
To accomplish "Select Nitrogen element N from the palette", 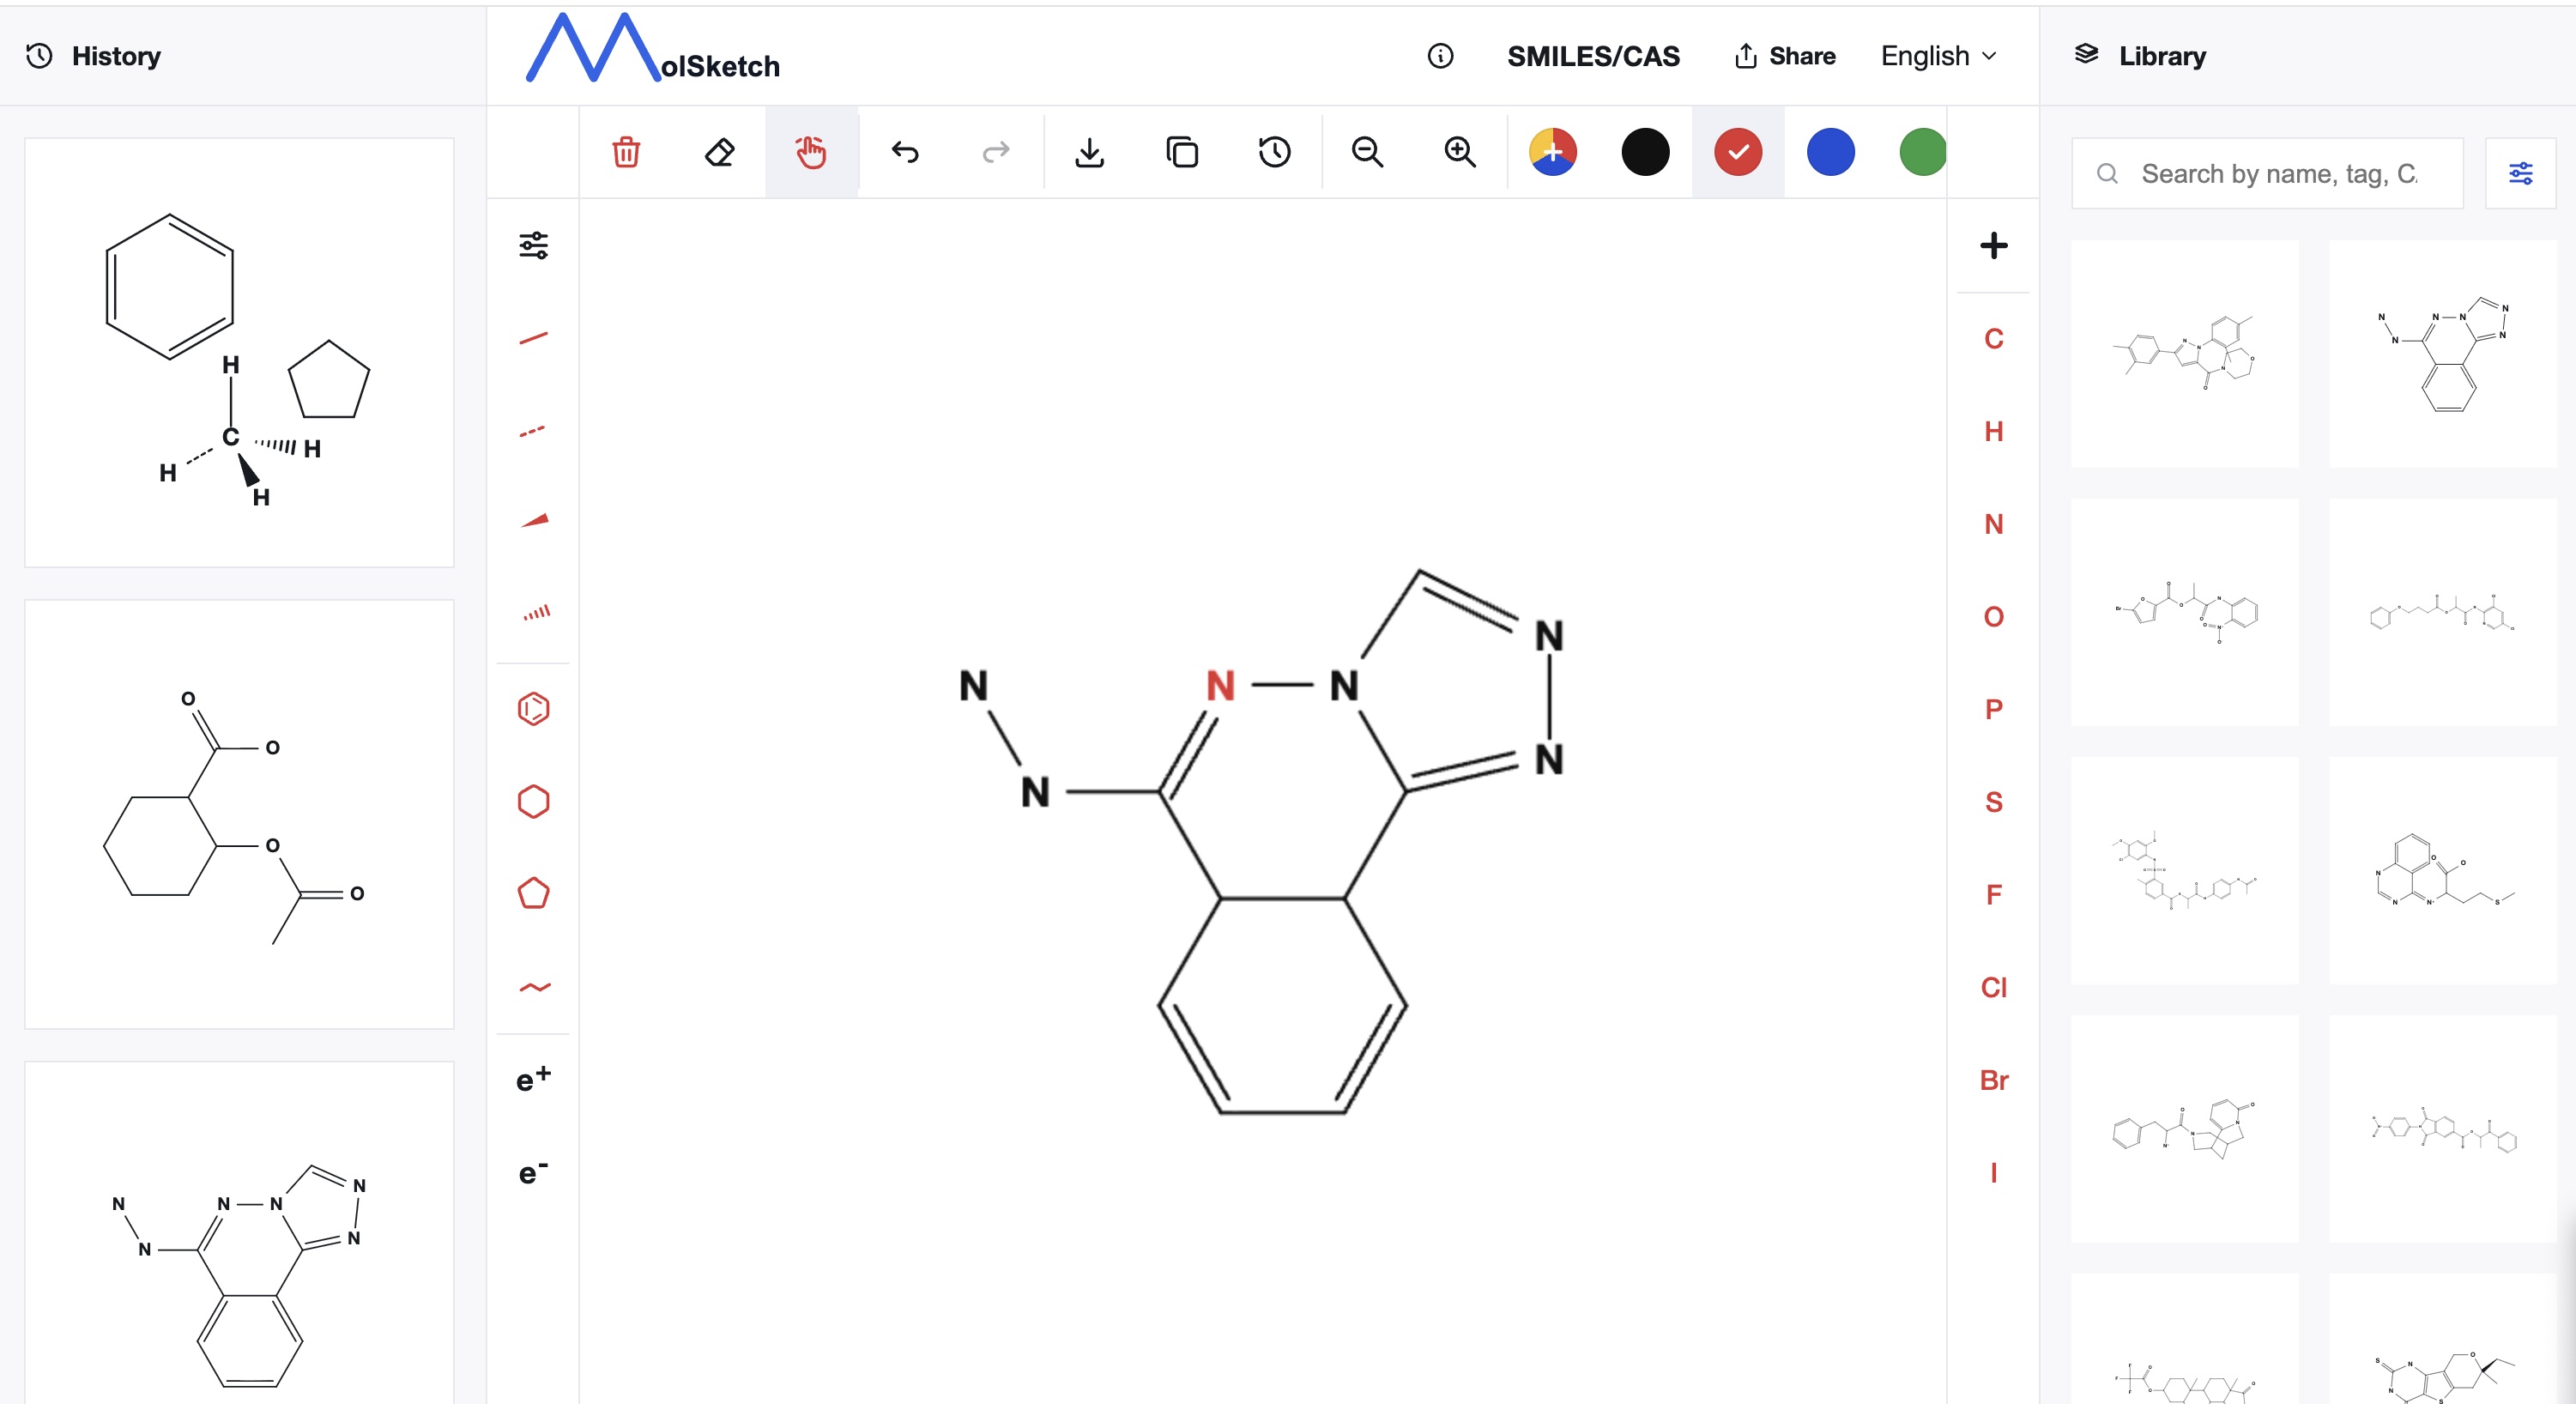I will click(1993, 524).
